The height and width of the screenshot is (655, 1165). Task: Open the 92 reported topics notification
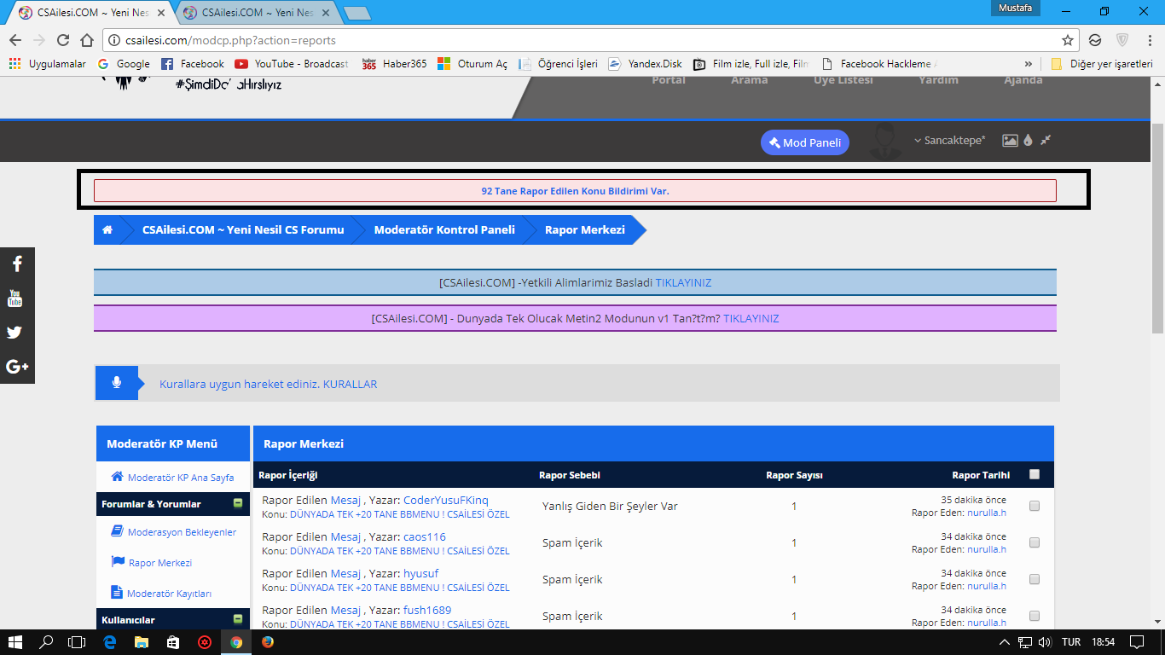[x=575, y=191]
